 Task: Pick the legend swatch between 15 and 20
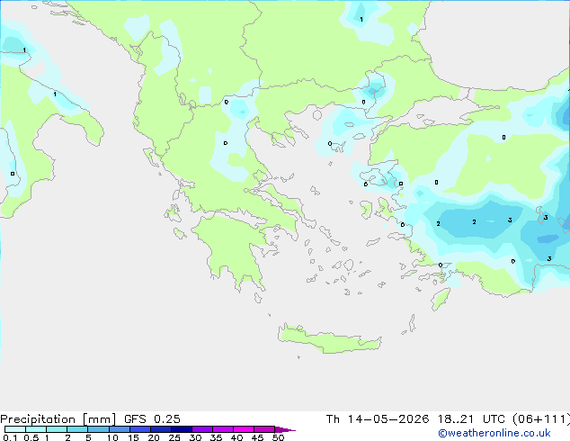point(140,429)
